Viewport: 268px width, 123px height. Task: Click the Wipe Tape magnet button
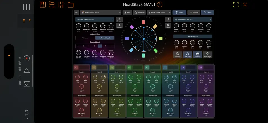tap(208, 55)
